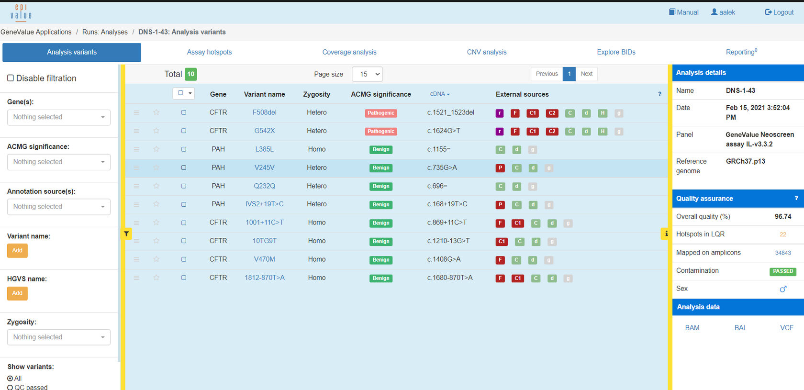This screenshot has width=804, height=390.
Task: Click the External sources help question mark
Action: 659,94
